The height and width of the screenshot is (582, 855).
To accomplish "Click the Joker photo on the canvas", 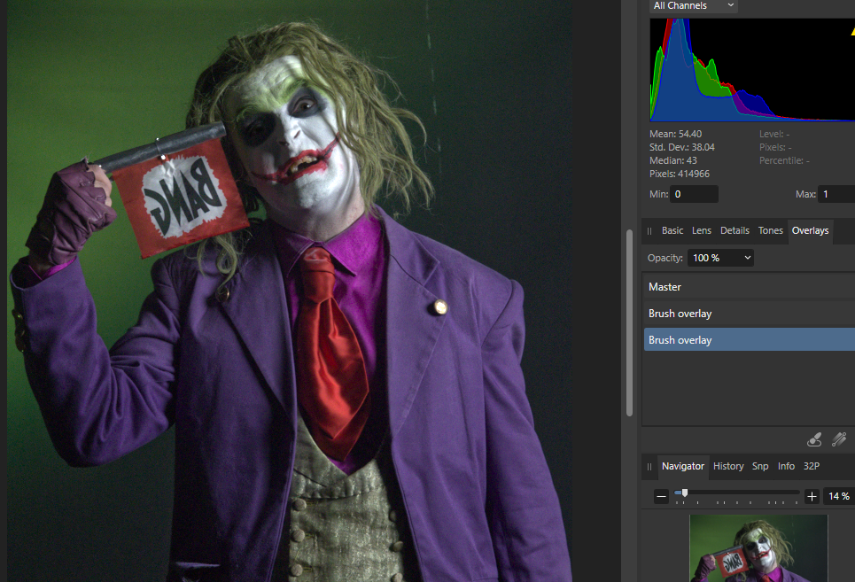I will tap(290, 291).
